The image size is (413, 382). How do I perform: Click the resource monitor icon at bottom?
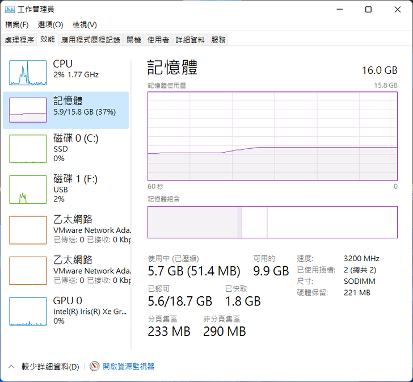(x=94, y=367)
